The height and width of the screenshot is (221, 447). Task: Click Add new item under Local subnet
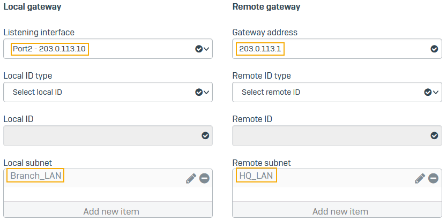coord(111,211)
